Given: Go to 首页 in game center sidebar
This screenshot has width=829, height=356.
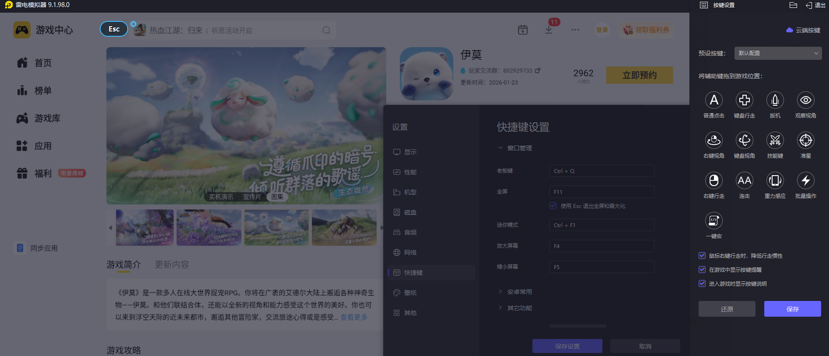Looking at the screenshot, I should tap(35, 63).
